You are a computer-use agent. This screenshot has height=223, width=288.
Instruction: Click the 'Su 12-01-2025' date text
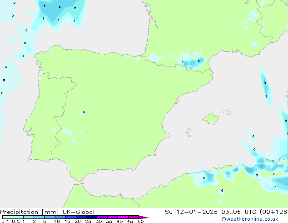pyautogui.click(x=191, y=212)
